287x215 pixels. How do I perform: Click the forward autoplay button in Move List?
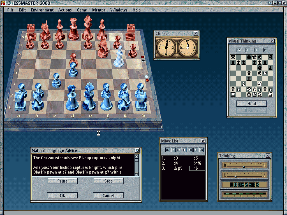pos(190,150)
